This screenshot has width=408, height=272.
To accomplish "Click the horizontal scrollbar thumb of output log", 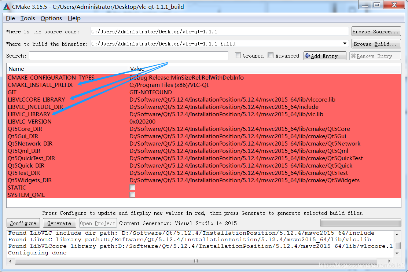I will (x=196, y=261).
